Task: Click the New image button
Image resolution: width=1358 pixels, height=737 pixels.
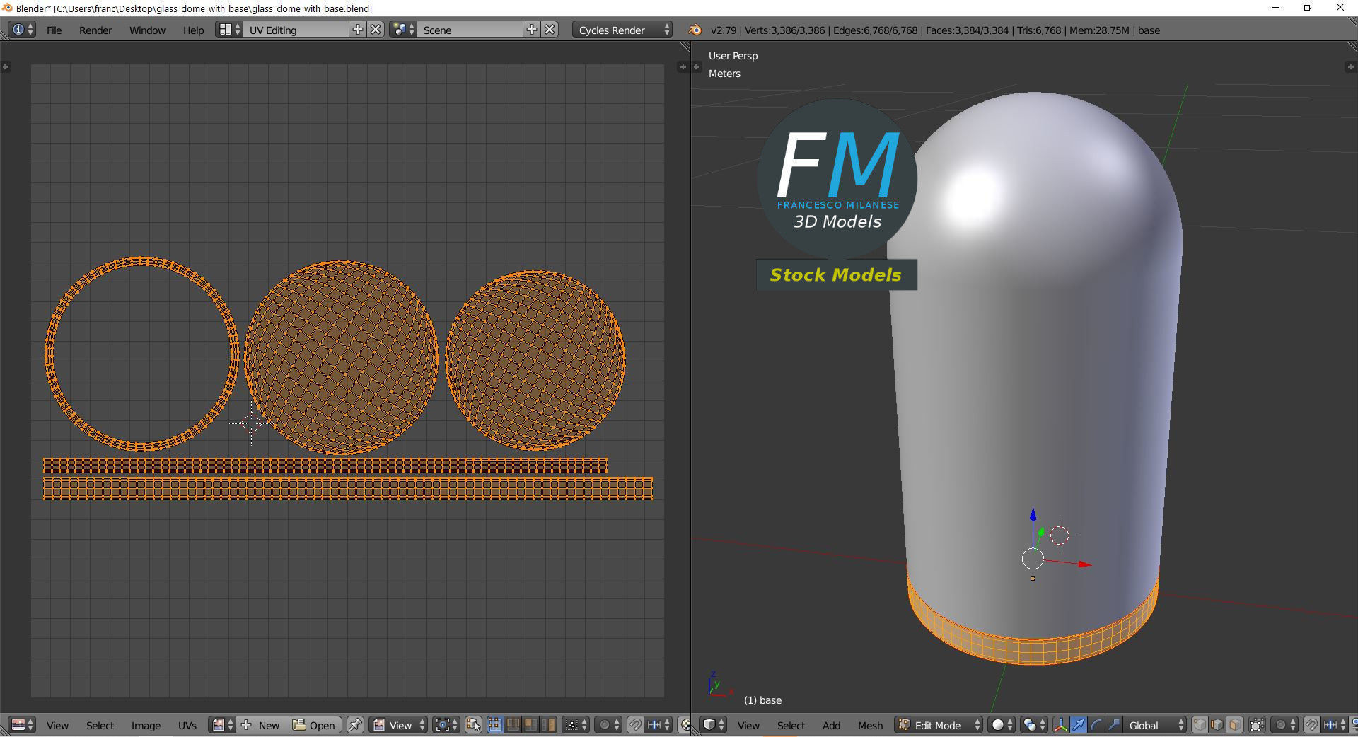Action: click(x=262, y=725)
